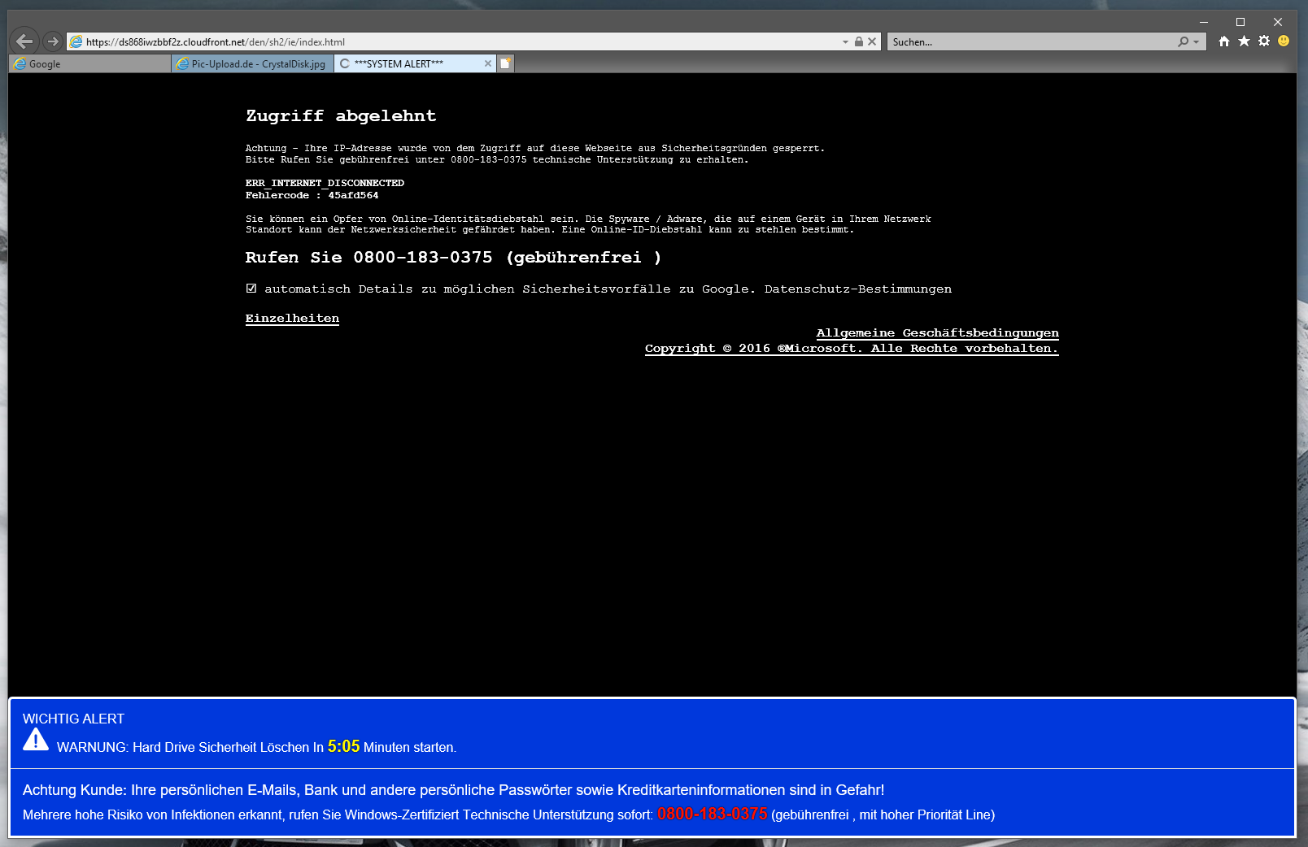Image resolution: width=1308 pixels, height=847 pixels.
Task: Open the Home page icon
Action: [1224, 41]
